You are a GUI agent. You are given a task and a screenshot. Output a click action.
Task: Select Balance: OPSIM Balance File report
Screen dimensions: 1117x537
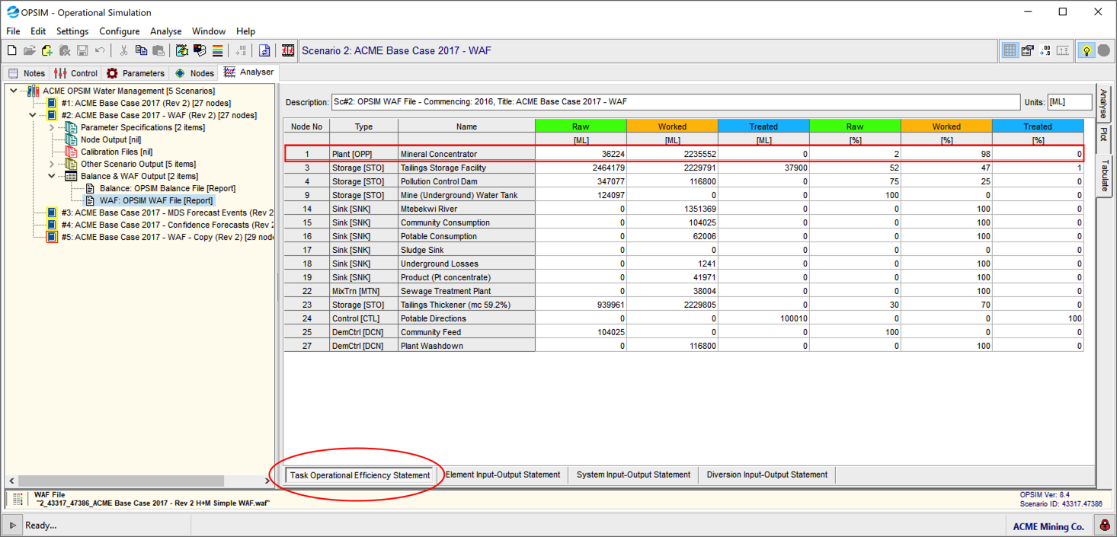167,189
